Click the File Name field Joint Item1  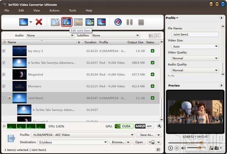click(195, 35)
